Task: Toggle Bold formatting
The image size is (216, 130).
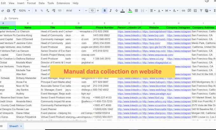Action: click(105, 10)
